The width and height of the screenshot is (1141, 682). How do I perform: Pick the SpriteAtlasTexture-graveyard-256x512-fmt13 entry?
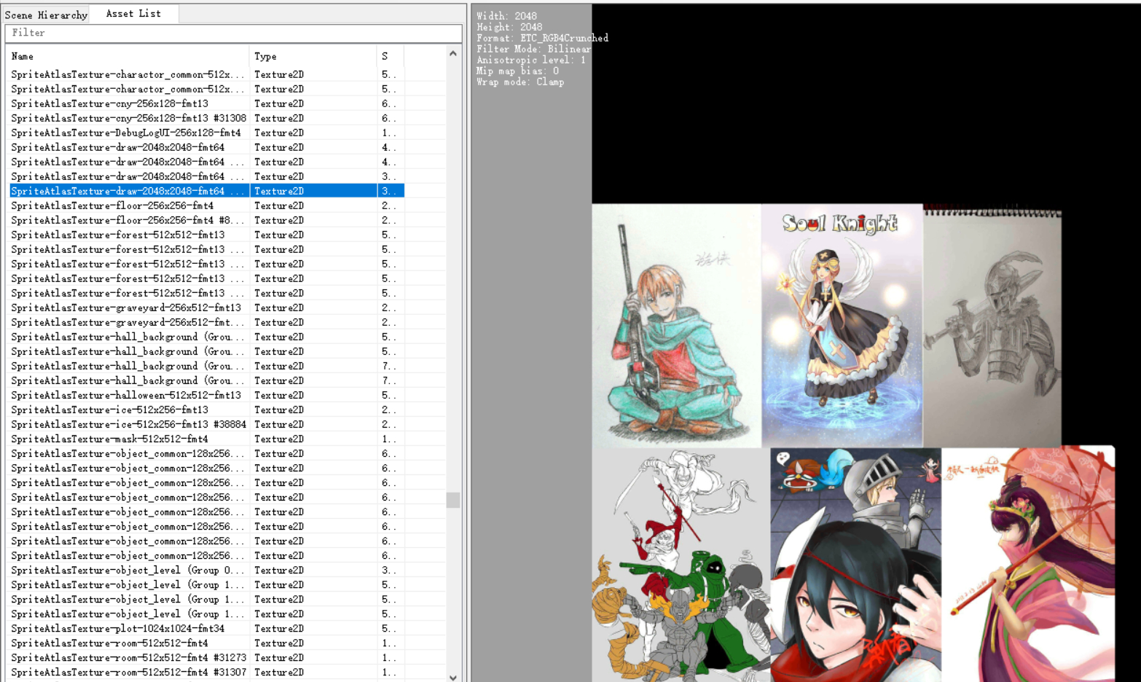[x=207, y=307]
